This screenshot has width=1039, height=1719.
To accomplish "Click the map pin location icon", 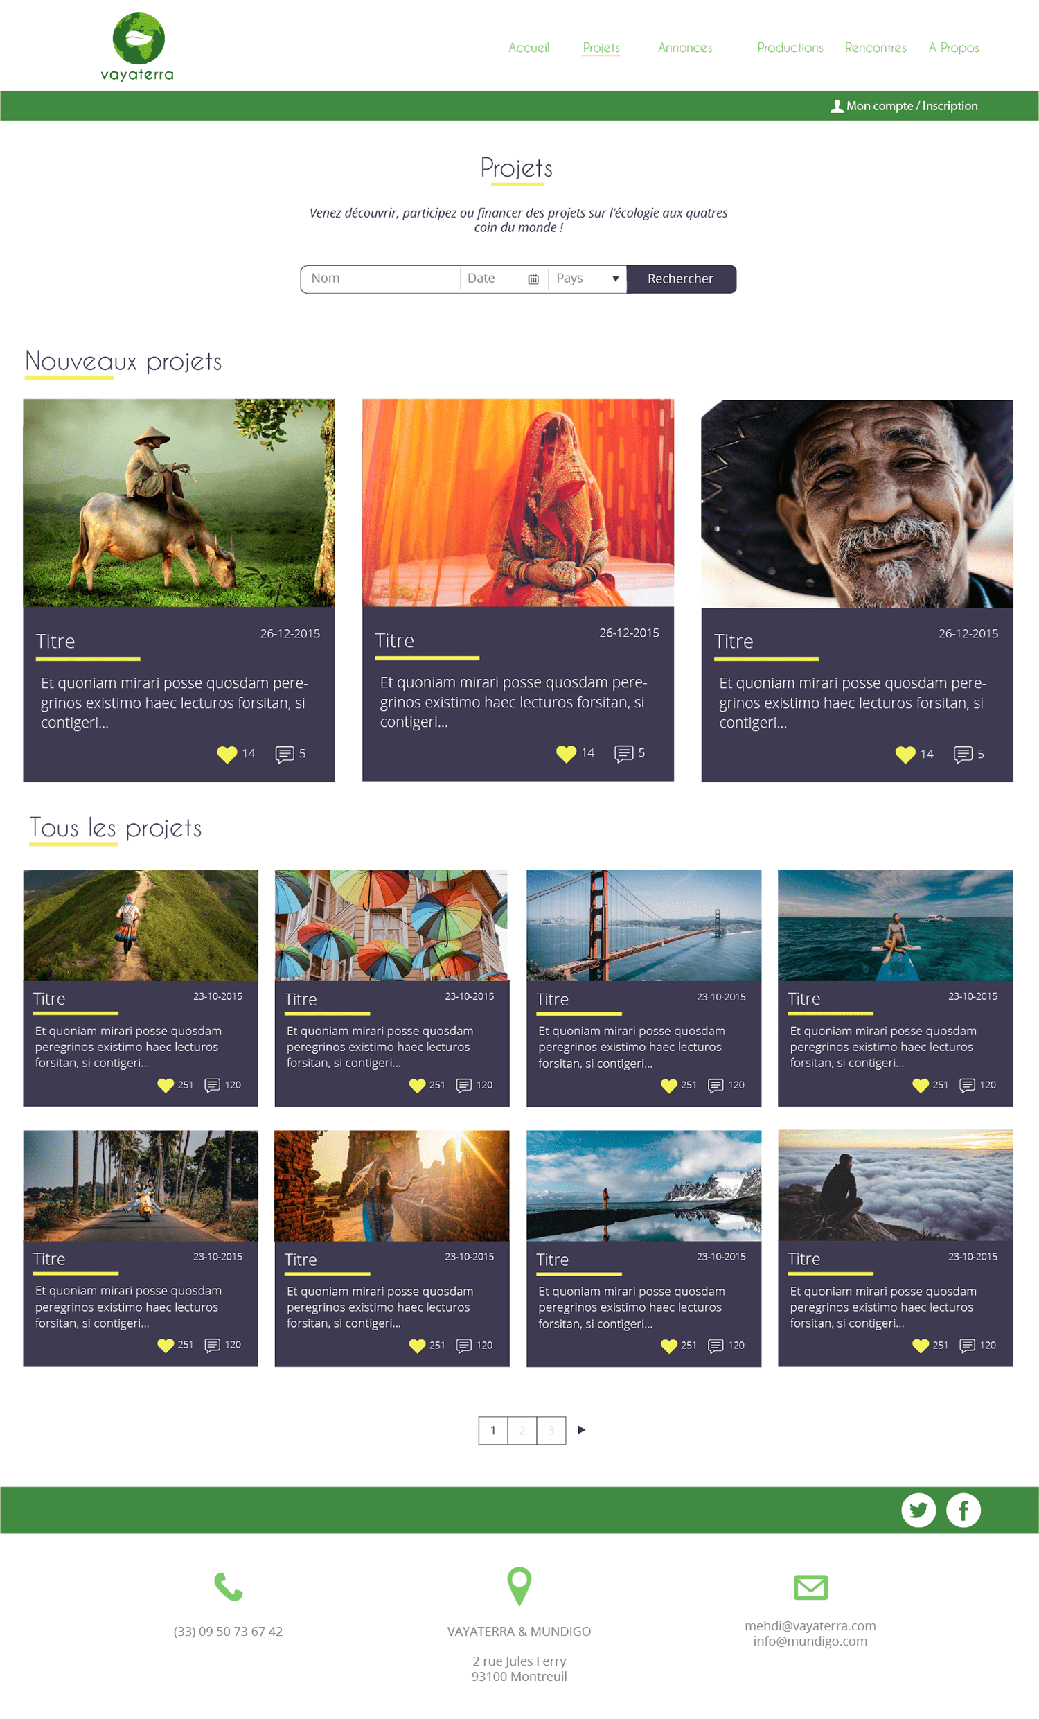I will point(519,1586).
